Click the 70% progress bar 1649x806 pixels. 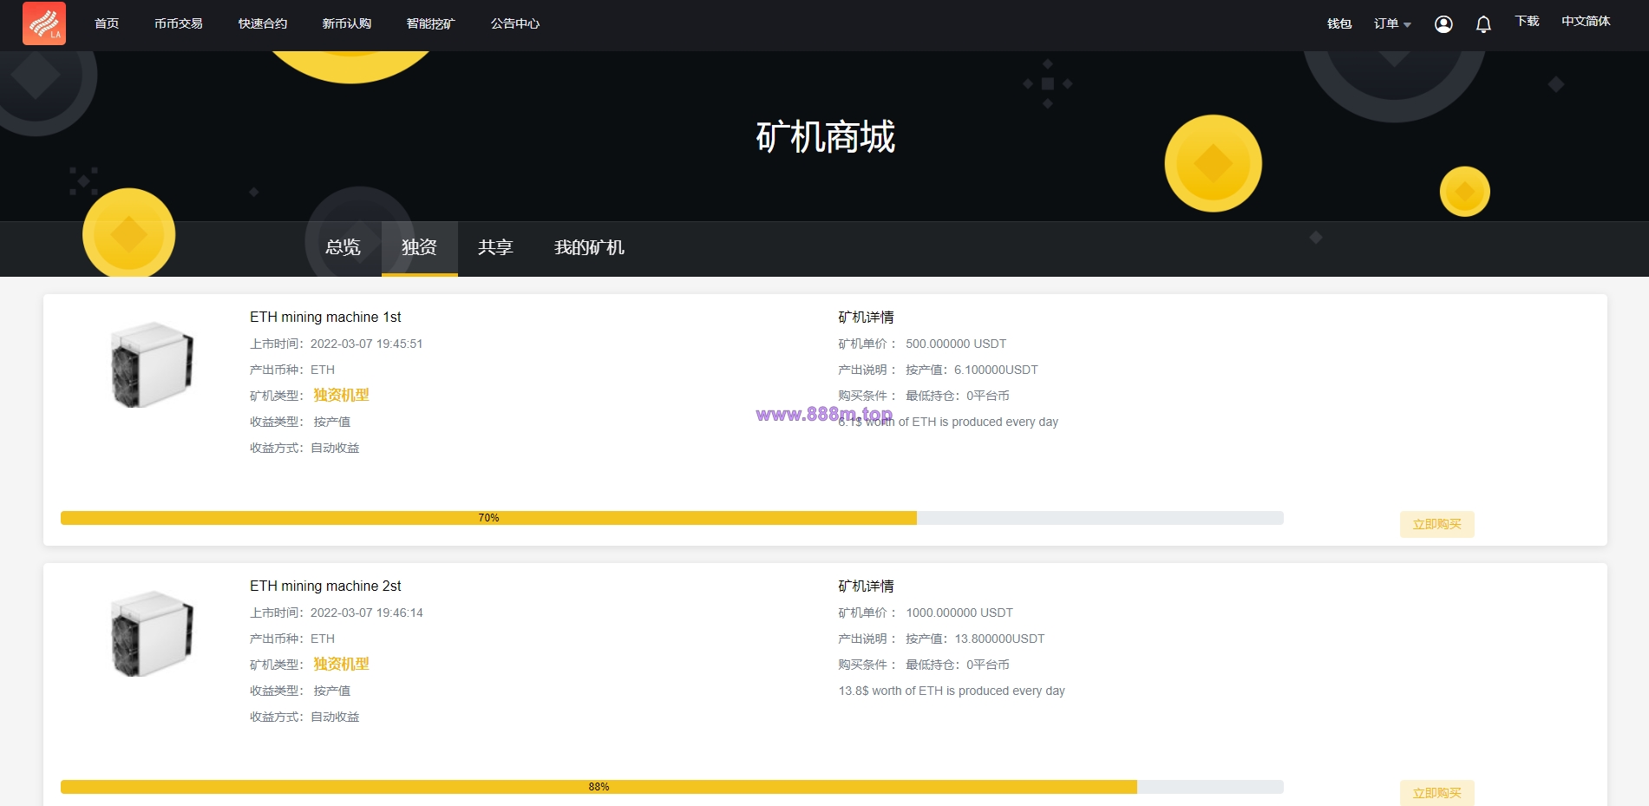pos(672,518)
